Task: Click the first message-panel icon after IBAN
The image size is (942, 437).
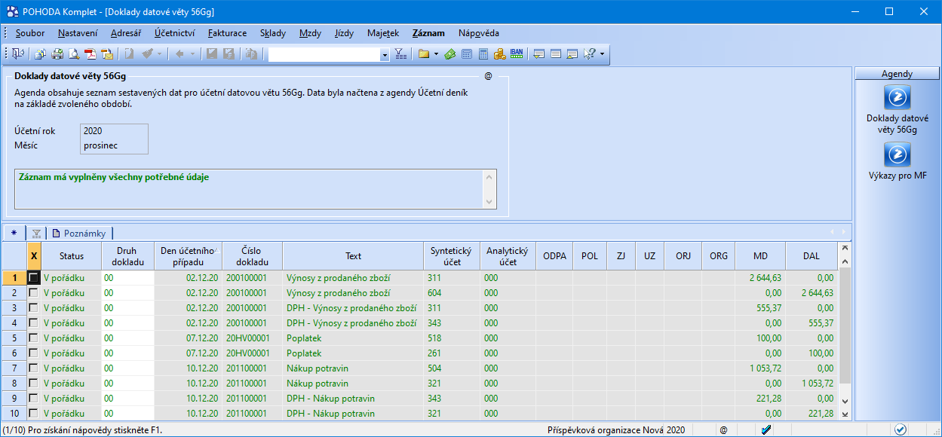Action: (539, 54)
